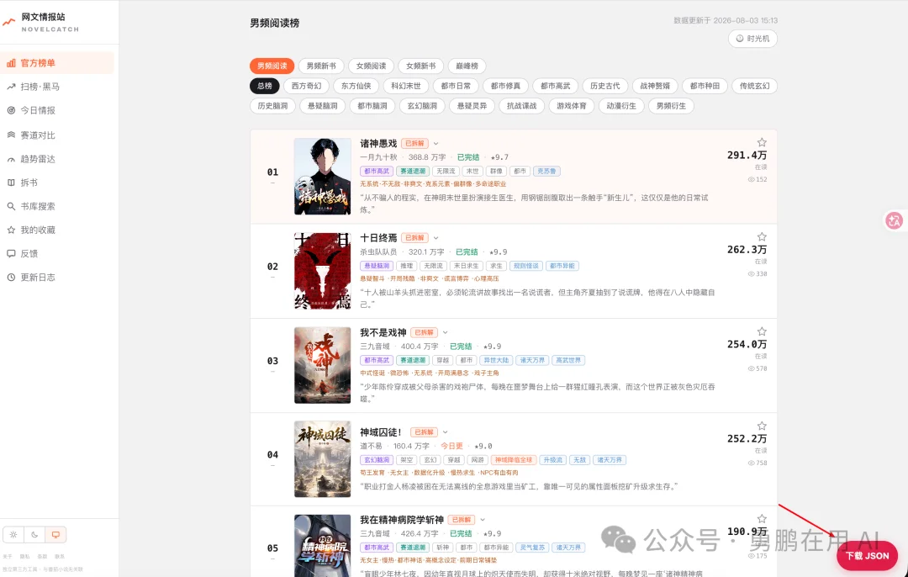Filter by 历史古代 category
The image size is (908, 577).
point(605,86)
